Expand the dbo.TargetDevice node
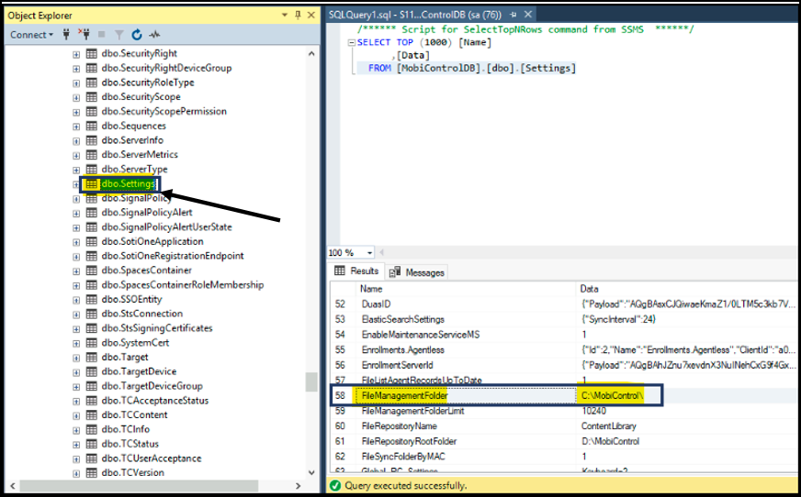The width and height of the screenshot is (801, 497). (x=76, y=371)
